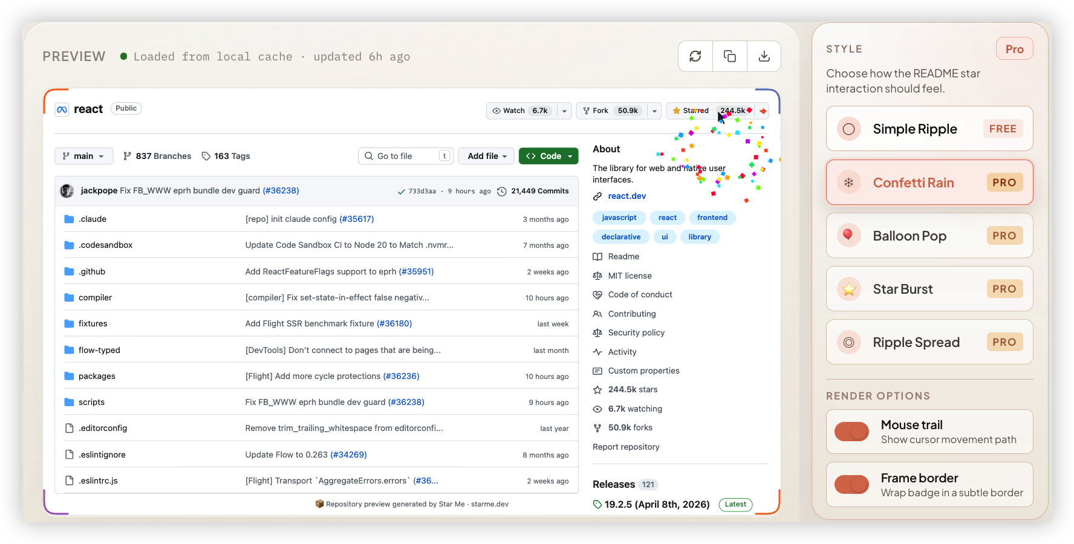This screenshot has width=1074, height=544.
Task: Click the Public visibility badge
Action: click(126, 109)
